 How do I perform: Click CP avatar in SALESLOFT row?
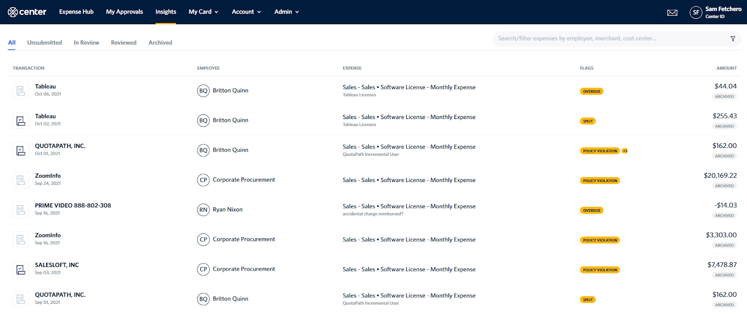pos(203,269)
